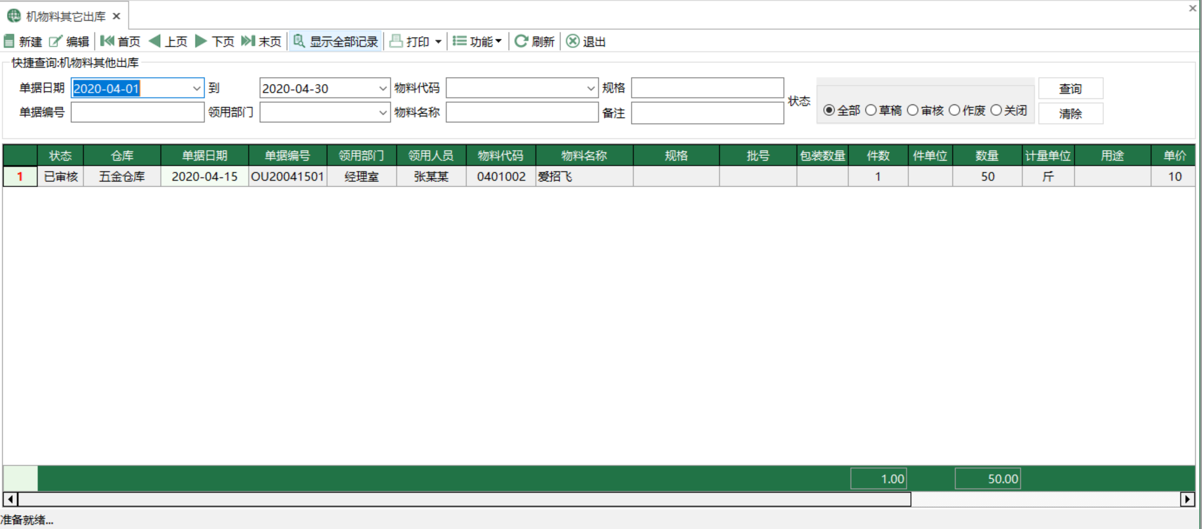Viewport: 1202px width, 529px height.
Task: Click the 爱招飞 material name cell
Action: tap(584, 177)
